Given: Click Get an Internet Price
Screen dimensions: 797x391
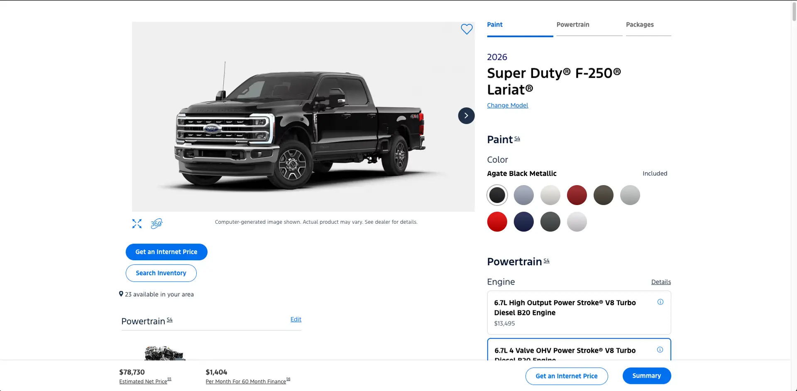Looking at the screenshot, I should click(166, 252).
